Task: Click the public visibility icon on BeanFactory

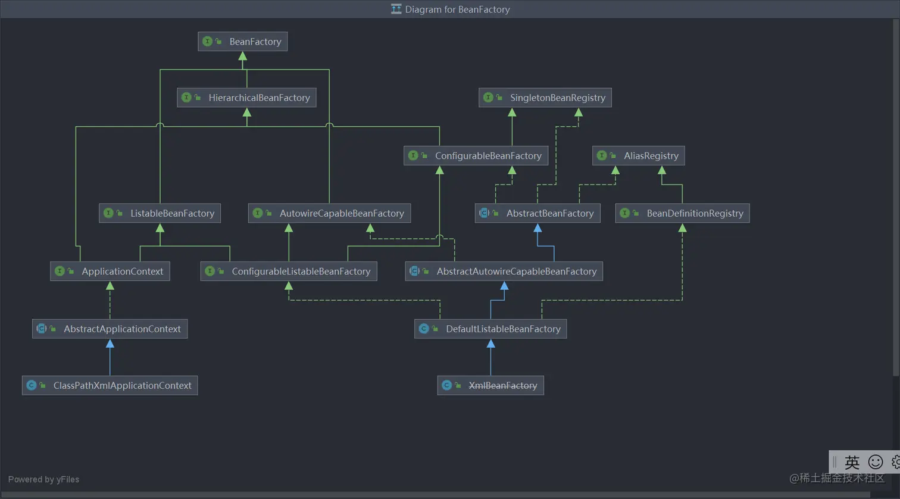Action: click(x=218, y=41)
